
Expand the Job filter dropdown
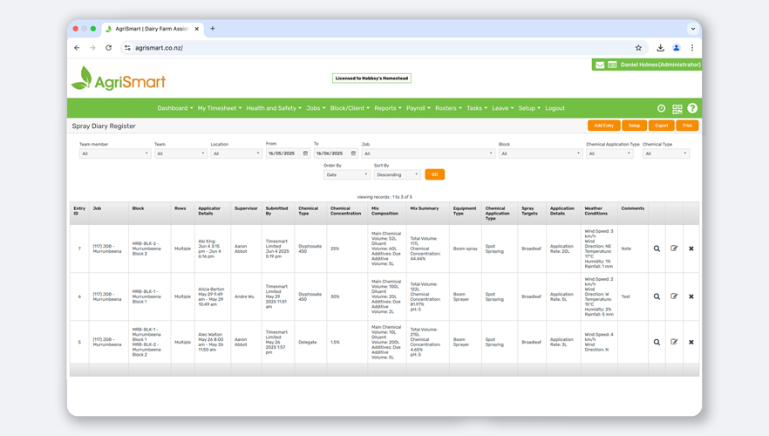(x=427, y=153)
